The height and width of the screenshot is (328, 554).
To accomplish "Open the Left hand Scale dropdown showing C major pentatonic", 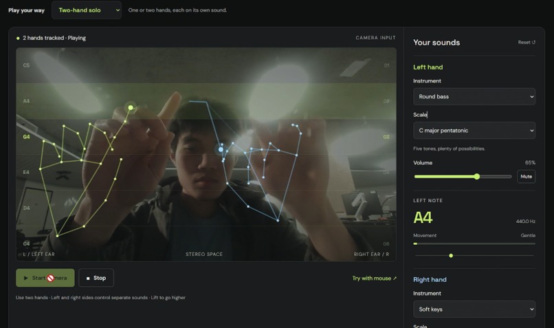I will coord(474,131).
